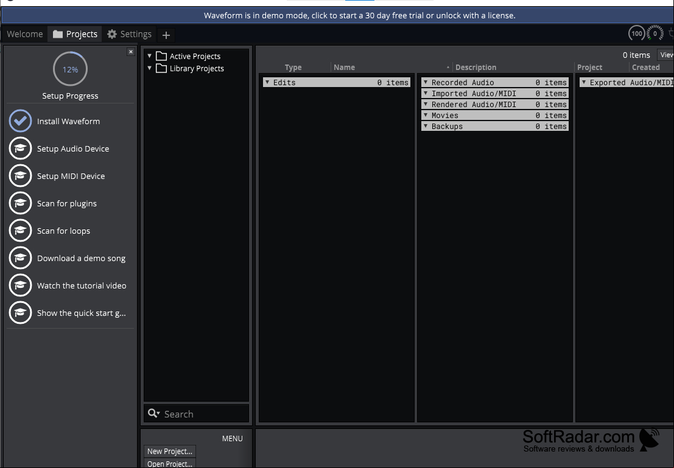Switch to the Welcome tab
The width and height of the screenshot is (674, 468).
25,34
